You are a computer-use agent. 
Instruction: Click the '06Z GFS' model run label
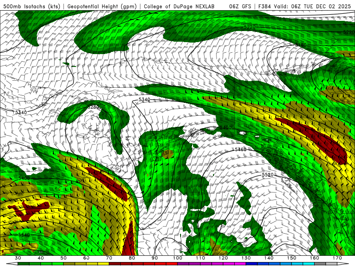pyautogui.click(x=240, y=6)
